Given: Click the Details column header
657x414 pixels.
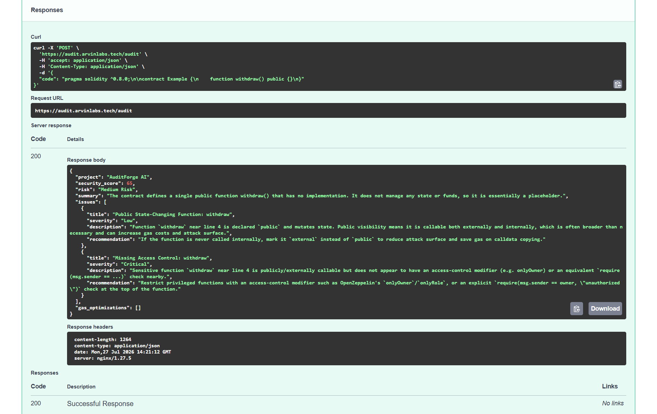Looking at the screenshot, I should pyautogui.click(x=75, y=139).
